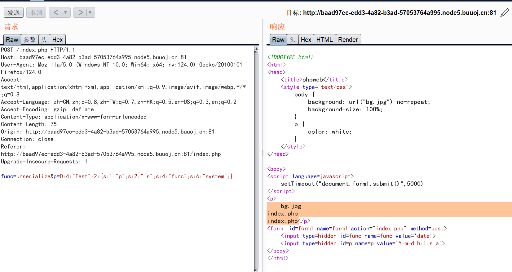Click the 请求 (Request) heading
512x272 pixels.
tap(11, 27)
